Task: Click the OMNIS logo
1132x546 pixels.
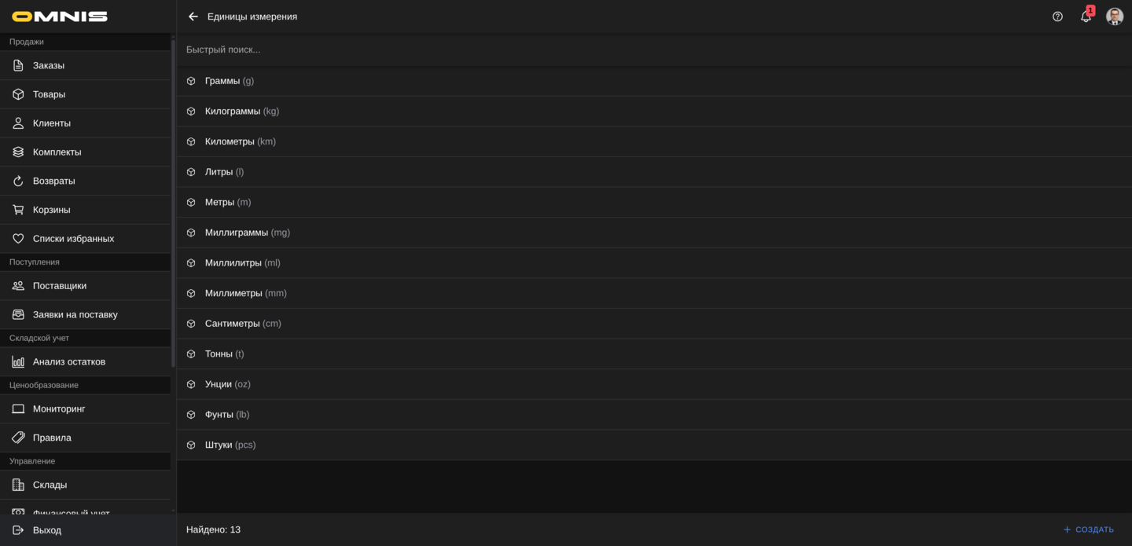Action: [60, 16]
